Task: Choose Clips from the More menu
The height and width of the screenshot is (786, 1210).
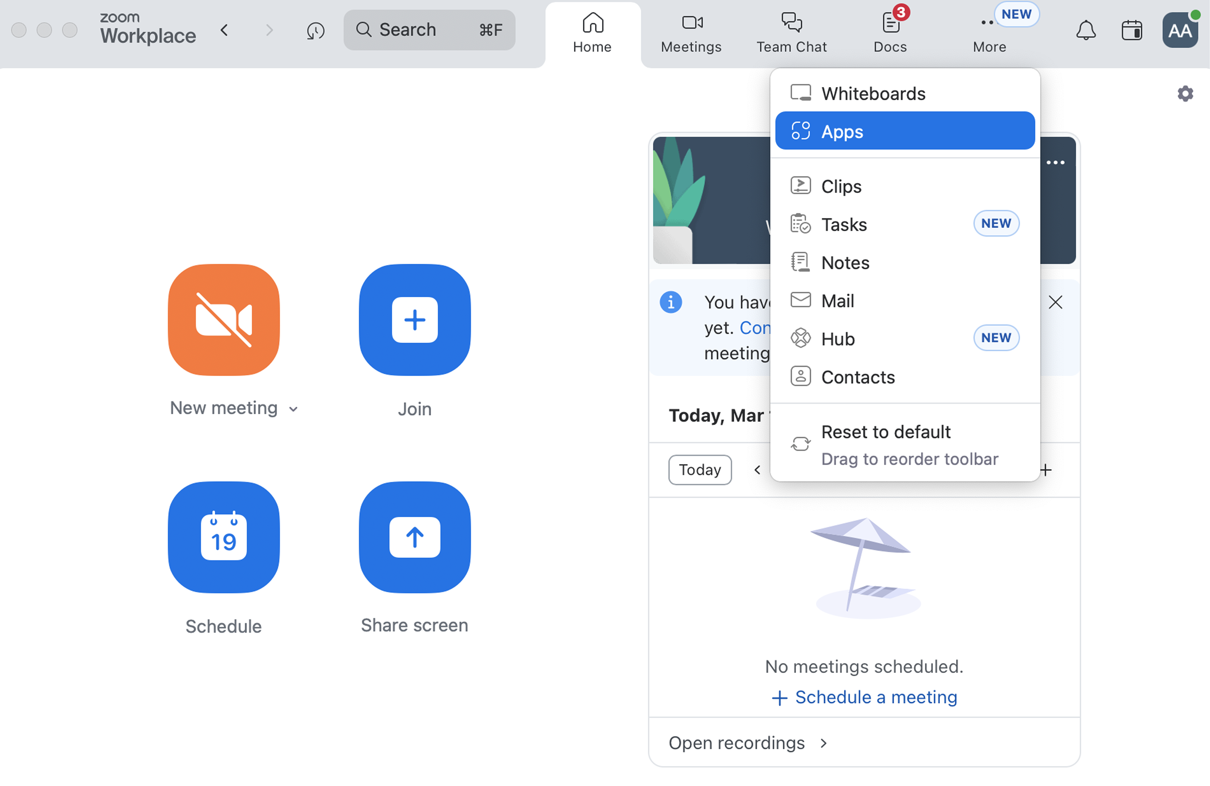Action: point(905,186)
